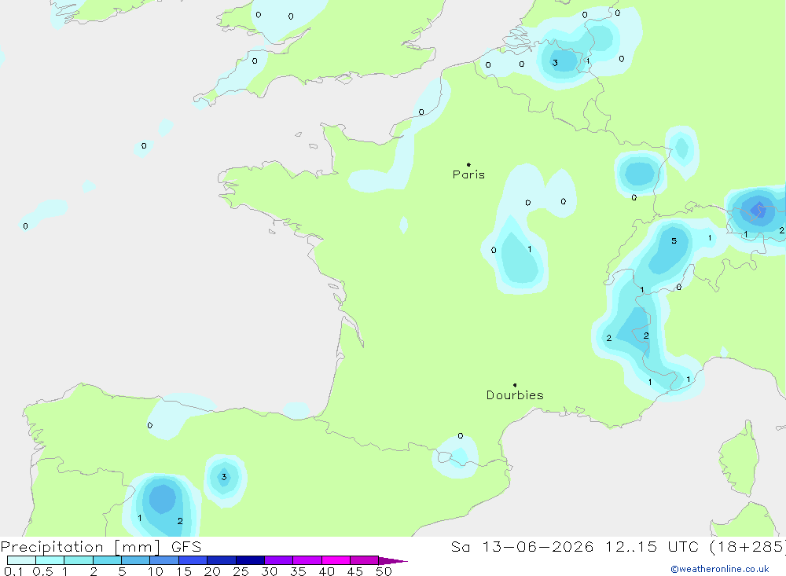
Task: Click the '3' value over northern Spain
Action: pos(224,477)
